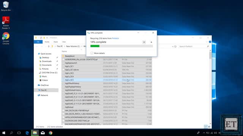Open the Google Chrome desktop shortcut

6,39
